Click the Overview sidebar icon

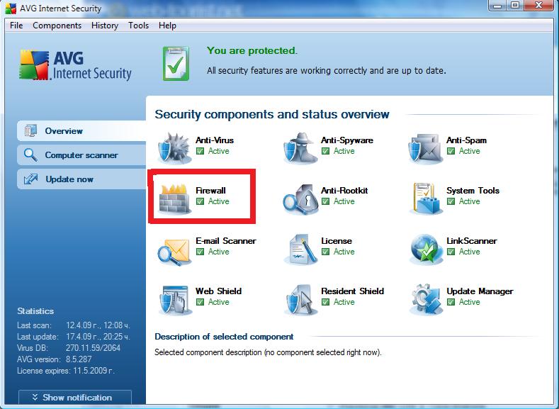(x=30, y=131)
